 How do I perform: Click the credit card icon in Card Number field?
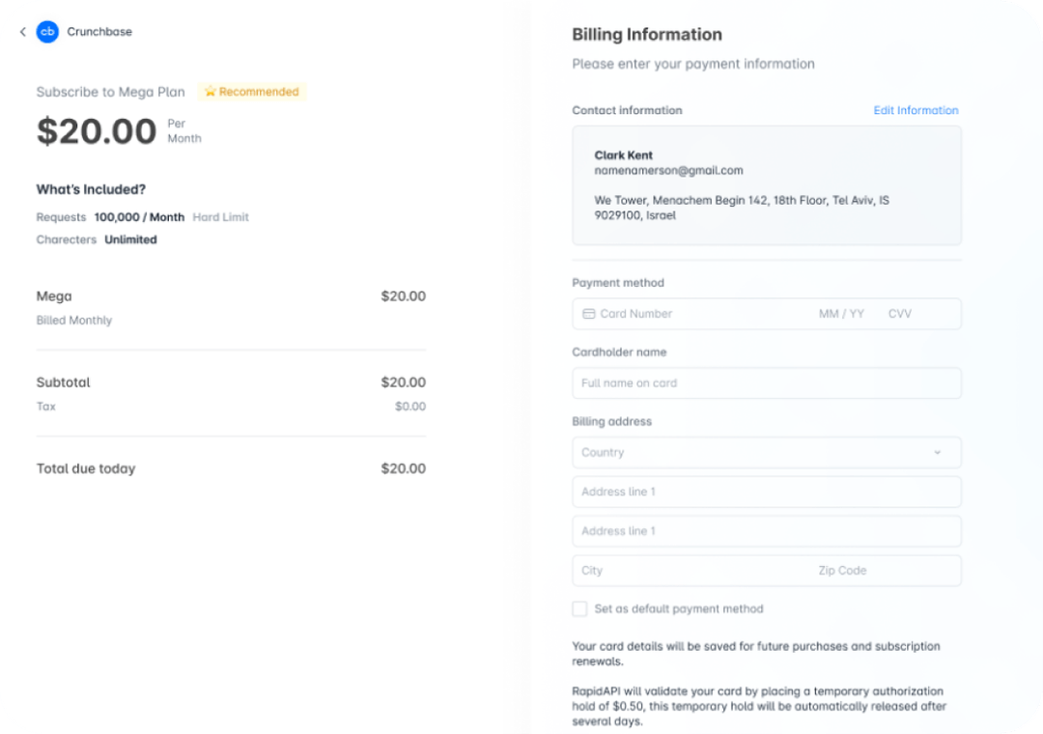pos(589,313)
